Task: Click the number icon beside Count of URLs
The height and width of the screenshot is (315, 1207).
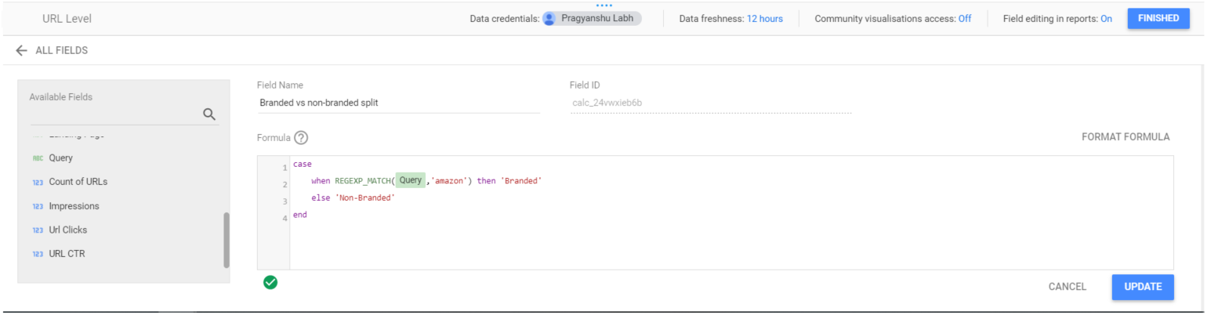Action: [x=38, y=183]
